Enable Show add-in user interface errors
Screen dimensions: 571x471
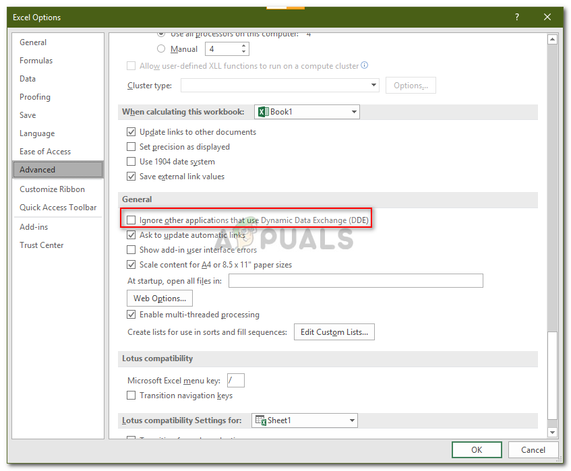[x=131, y=250]
